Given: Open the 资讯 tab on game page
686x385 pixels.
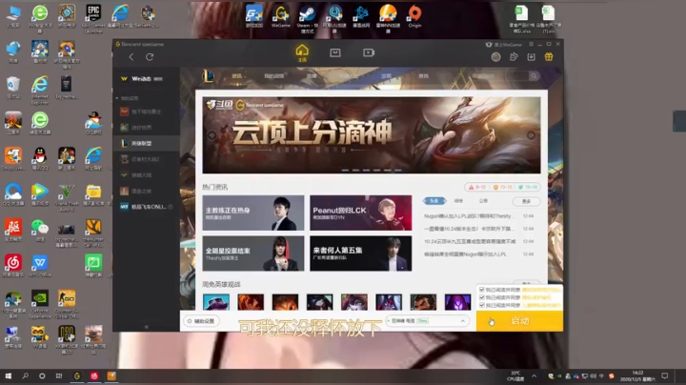Looking at the screenshot, I should coord(237,76).
